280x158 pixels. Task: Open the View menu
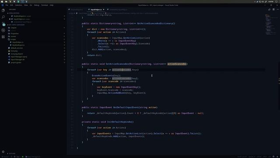coord(26,5)
